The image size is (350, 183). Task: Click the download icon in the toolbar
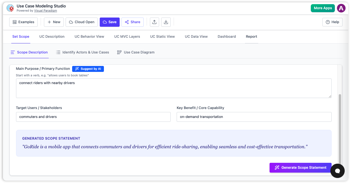point(166,22)
